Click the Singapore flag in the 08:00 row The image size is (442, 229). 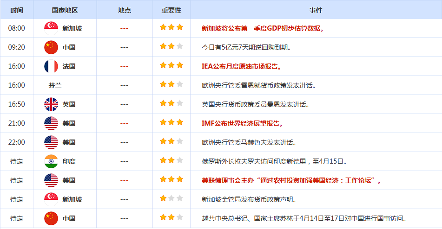point(51,28)
